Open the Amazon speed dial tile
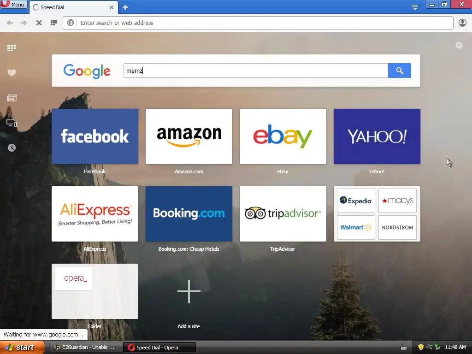 (189, 136)
